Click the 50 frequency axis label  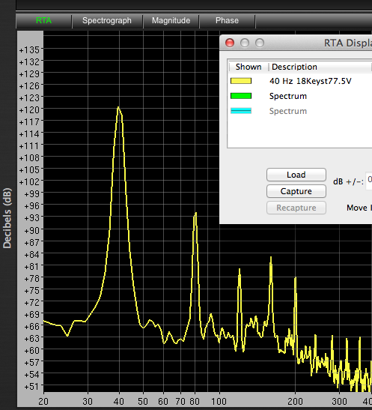pos(143,401)
